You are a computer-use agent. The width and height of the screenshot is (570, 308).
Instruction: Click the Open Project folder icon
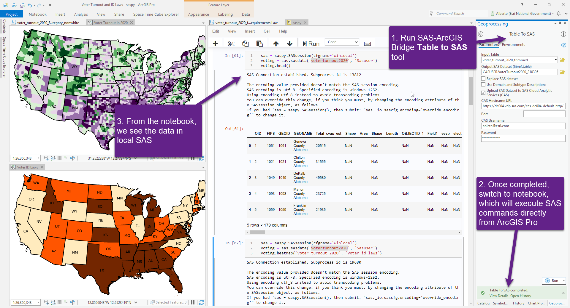(14, 5)
